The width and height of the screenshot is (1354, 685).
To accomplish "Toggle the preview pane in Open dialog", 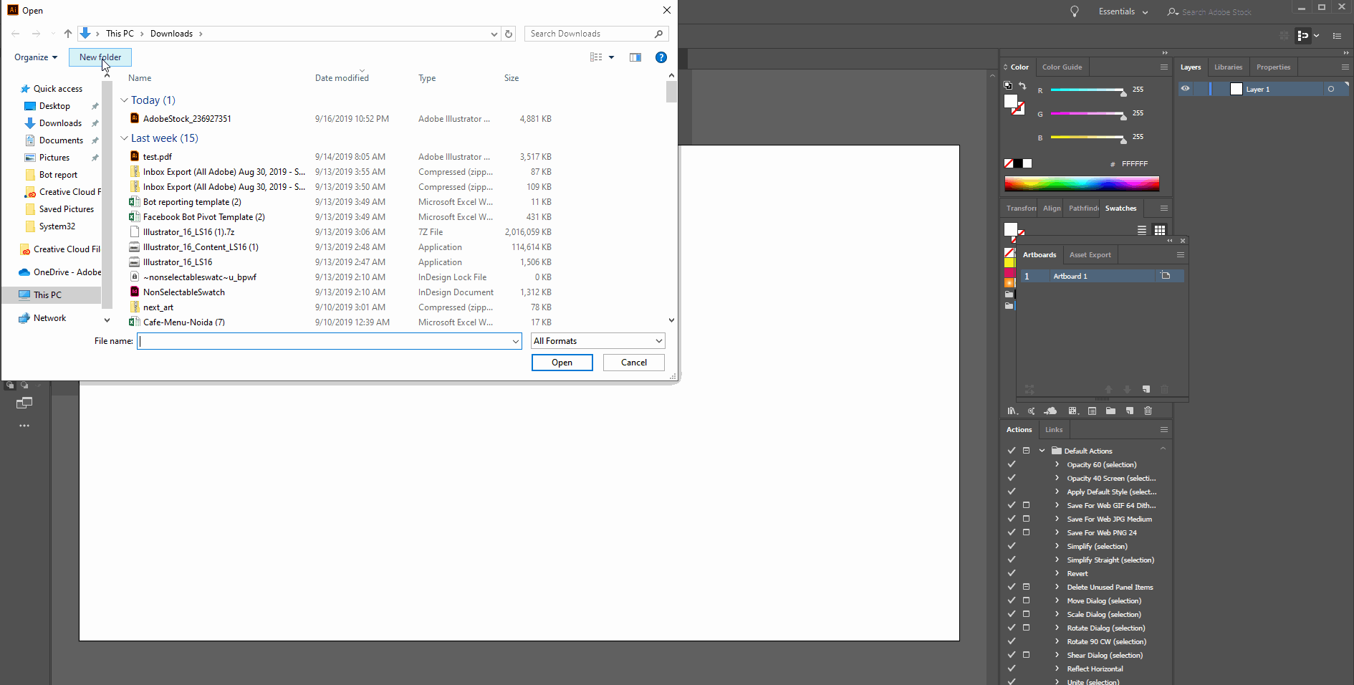I will tap(635, 57).
